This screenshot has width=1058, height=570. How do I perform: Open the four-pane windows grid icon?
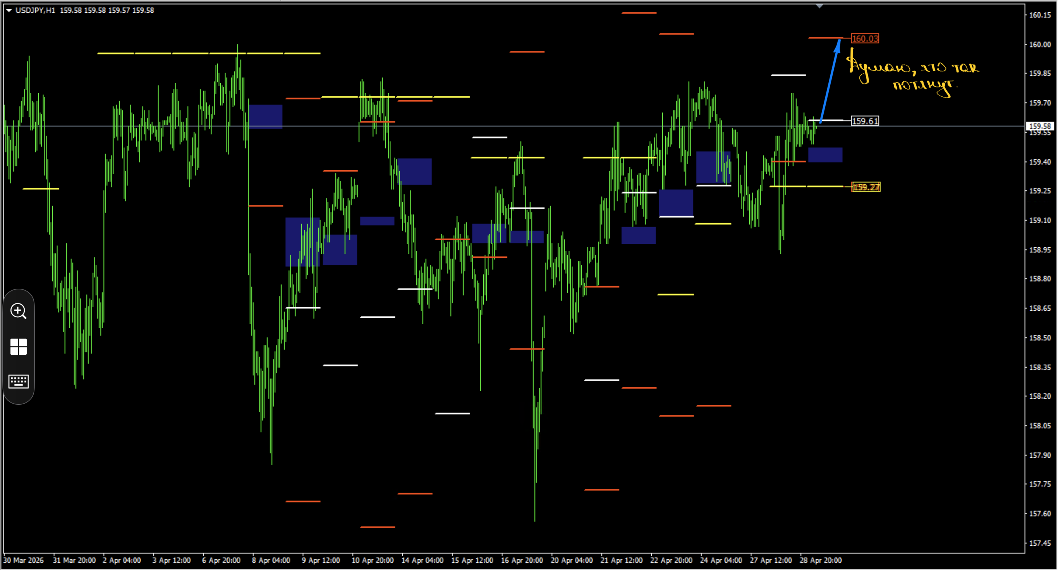coord(19,347)
